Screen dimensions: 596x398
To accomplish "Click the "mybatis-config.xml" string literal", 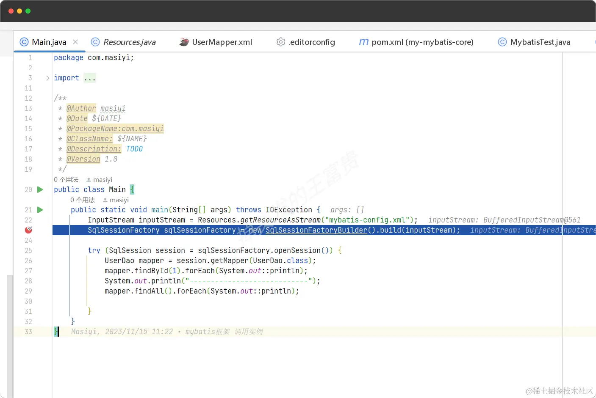I will tap(367, 220).
